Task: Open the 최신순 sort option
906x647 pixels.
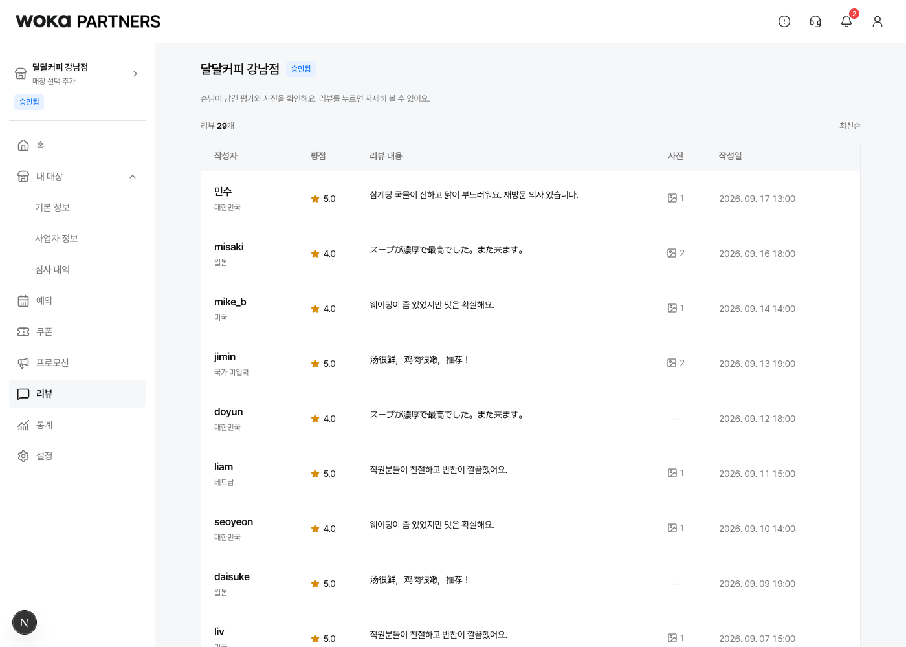Action: coord(850,126)
